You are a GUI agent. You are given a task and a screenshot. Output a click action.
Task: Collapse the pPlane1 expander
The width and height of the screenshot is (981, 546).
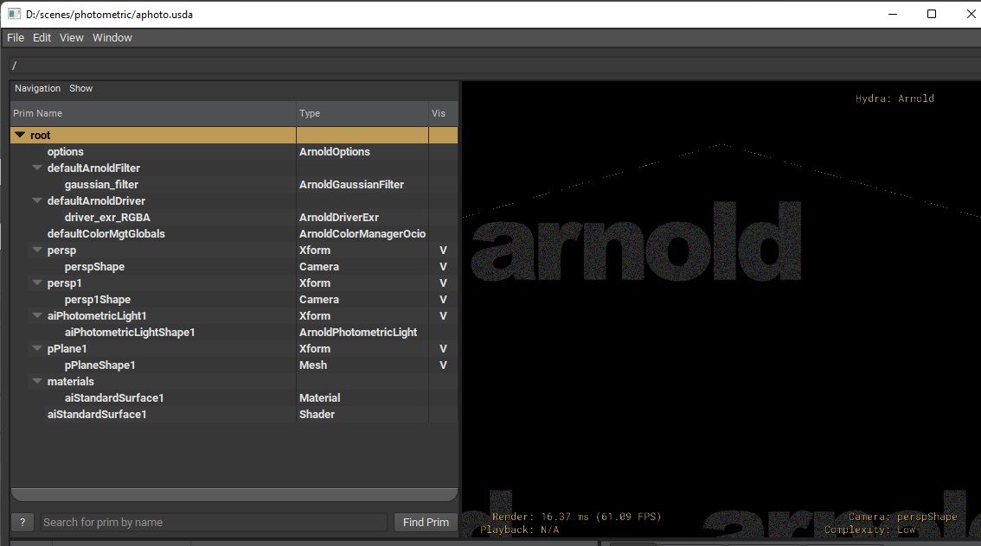37,348
